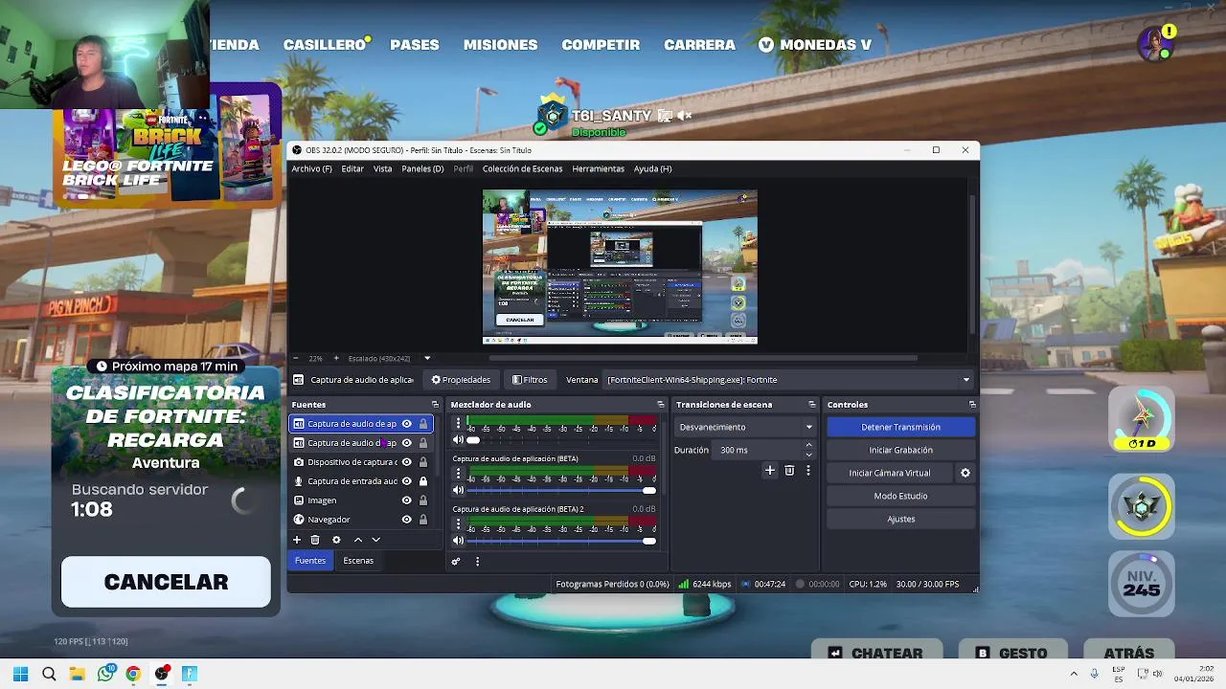1226x689 pixels.
Task: Mute Captura de audio de aplicación (BETA) 2 speaker
Action: coord(458,541)
